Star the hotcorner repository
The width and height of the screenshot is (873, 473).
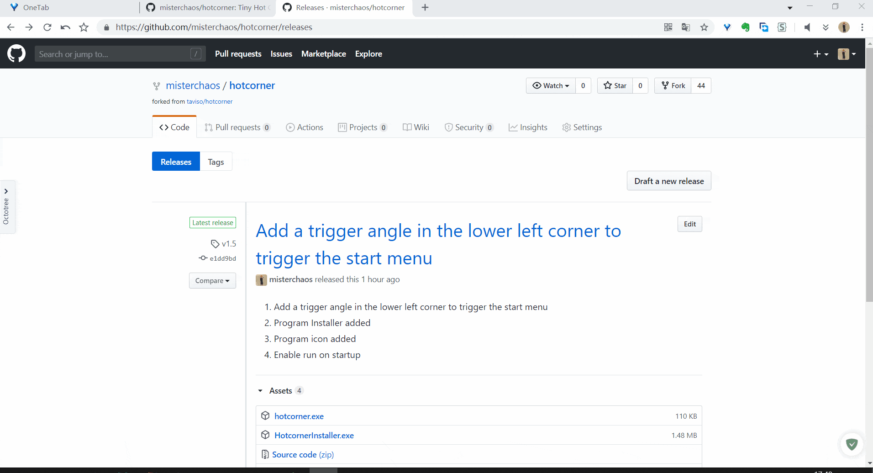click(x=615, y=86)
